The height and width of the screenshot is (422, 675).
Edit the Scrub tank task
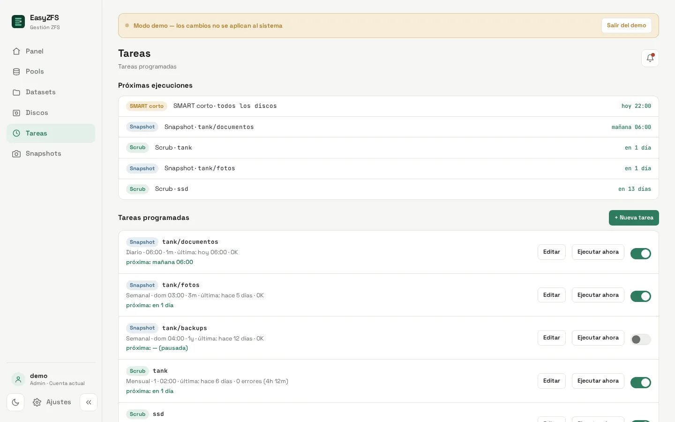coord(552,381)
